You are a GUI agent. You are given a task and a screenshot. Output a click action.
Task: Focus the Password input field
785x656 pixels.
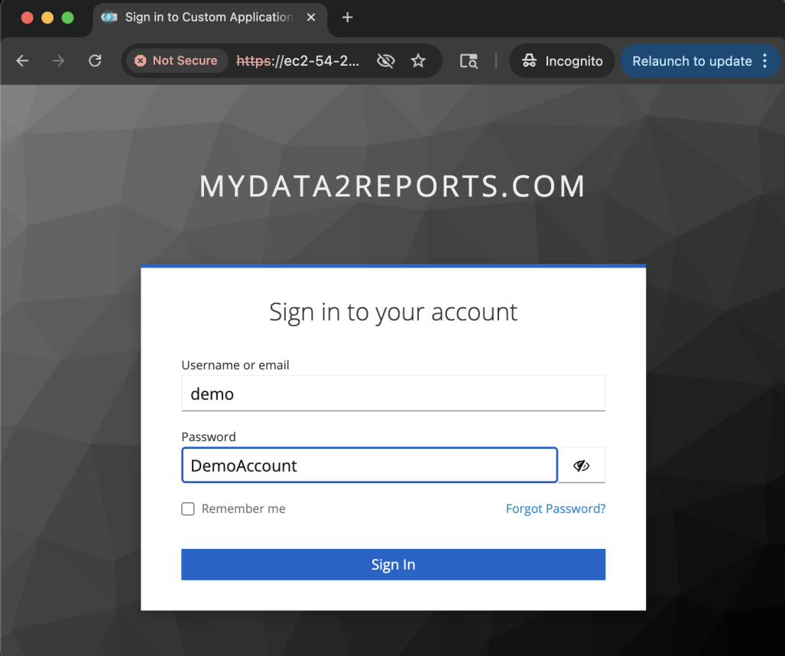coord(369,466)
